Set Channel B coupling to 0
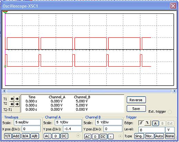Image resolution: width=179 pixels, height=142 pixels. (x=95, y=136)
